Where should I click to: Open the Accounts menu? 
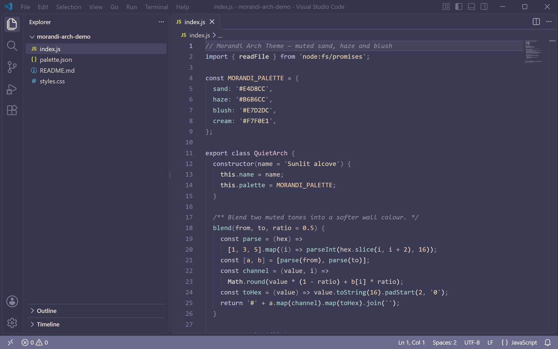12,301
